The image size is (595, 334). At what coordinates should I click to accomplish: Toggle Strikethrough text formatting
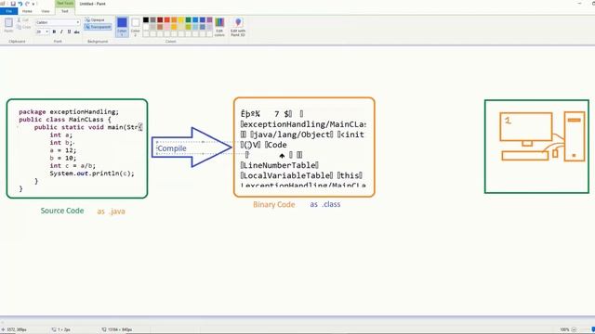(76, 32)
